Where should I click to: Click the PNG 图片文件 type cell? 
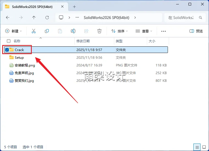point(127,65)
